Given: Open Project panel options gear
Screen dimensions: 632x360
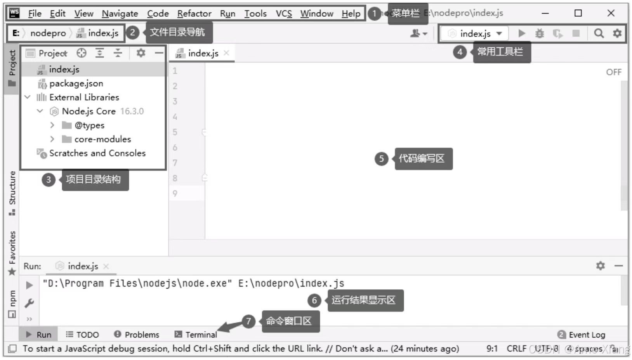Looking at the screenshot, I should click(141, 53).
